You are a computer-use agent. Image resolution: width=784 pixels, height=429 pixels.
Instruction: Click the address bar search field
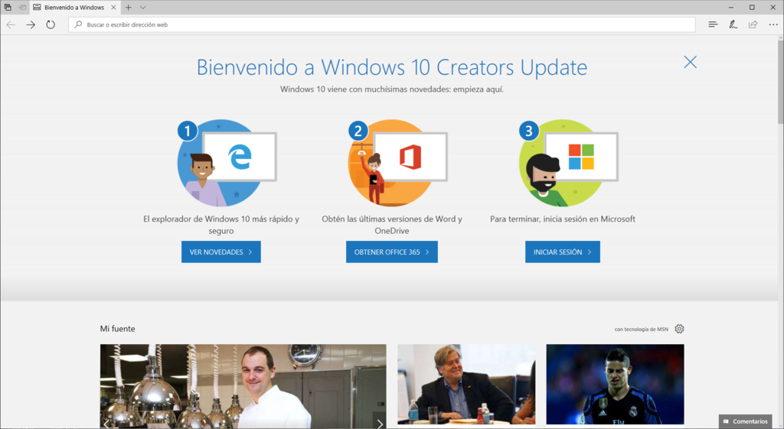tap(383, 24)
